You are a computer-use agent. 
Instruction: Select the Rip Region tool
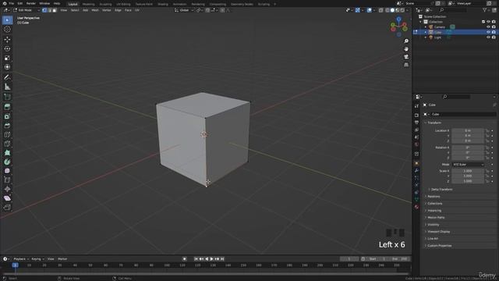[7, 208]
